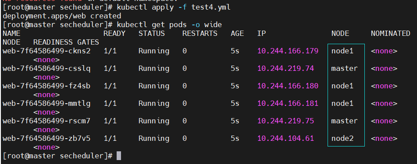
Task: Click the READINESS GATES header text
Action: point(66,42)
